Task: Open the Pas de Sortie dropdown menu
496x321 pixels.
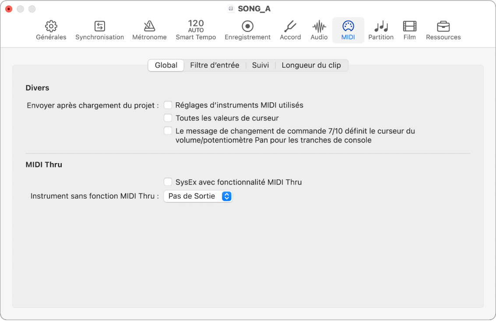Action: [x=198, y=196]
